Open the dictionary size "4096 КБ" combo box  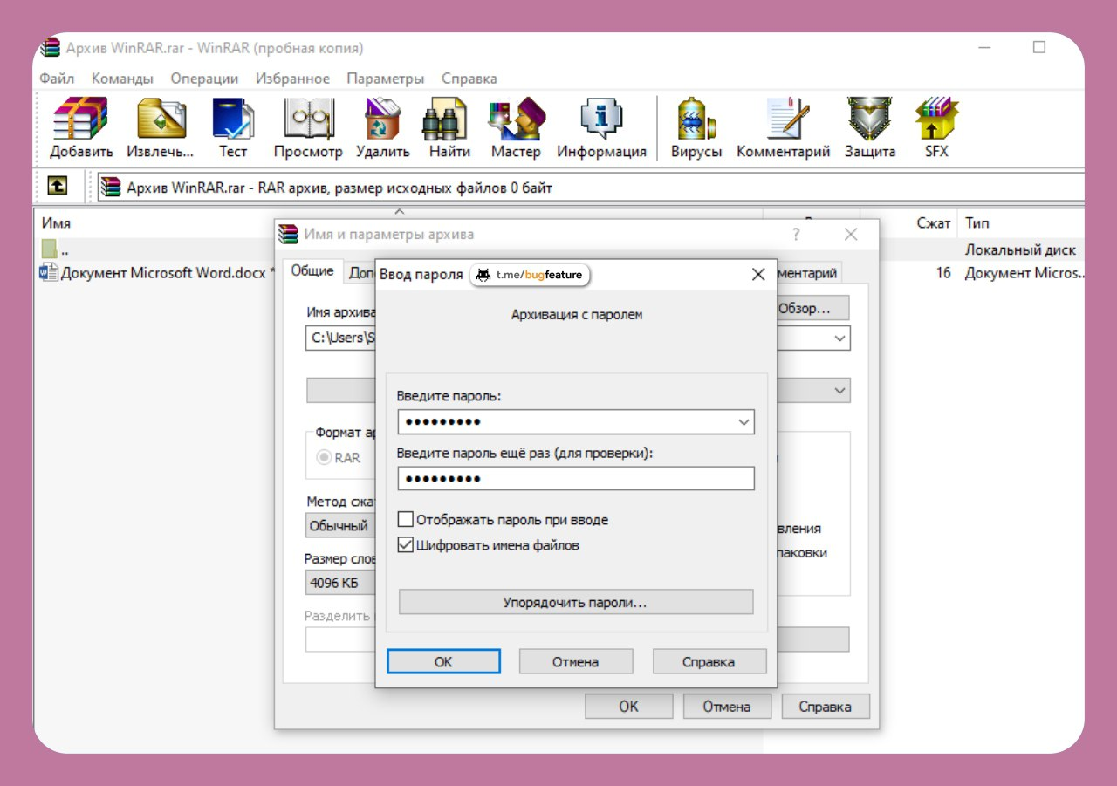point(341,583)
